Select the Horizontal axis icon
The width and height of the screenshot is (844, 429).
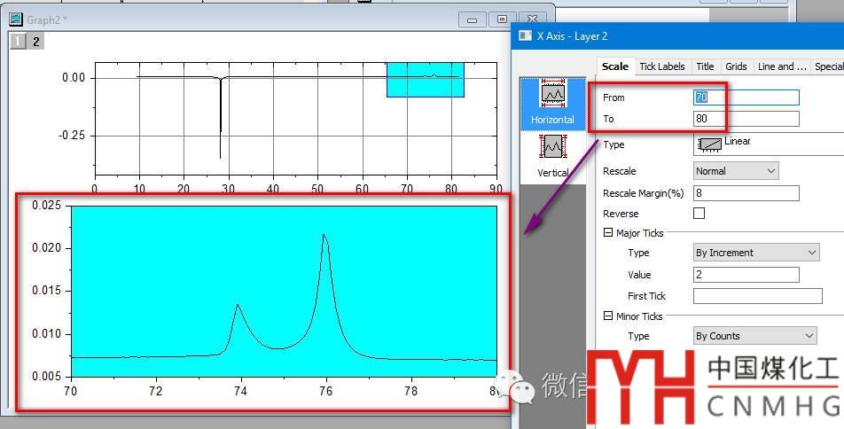(x=552, y=103)
